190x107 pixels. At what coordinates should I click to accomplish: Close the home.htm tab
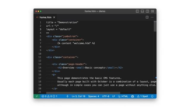54,17
